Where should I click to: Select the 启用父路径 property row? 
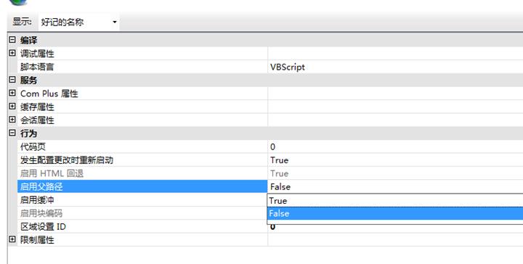(142, 186)
